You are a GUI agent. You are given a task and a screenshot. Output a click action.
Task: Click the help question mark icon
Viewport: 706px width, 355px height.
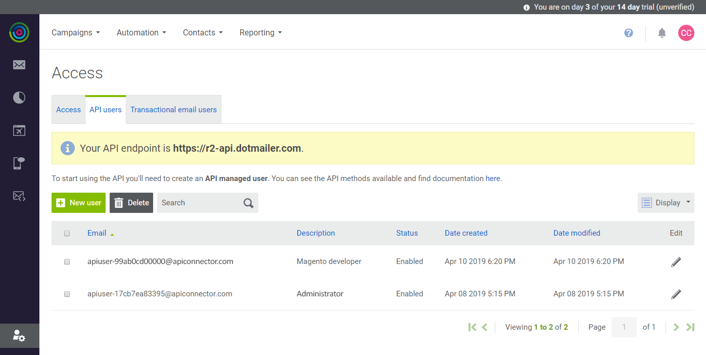click(x=629, y=33)
